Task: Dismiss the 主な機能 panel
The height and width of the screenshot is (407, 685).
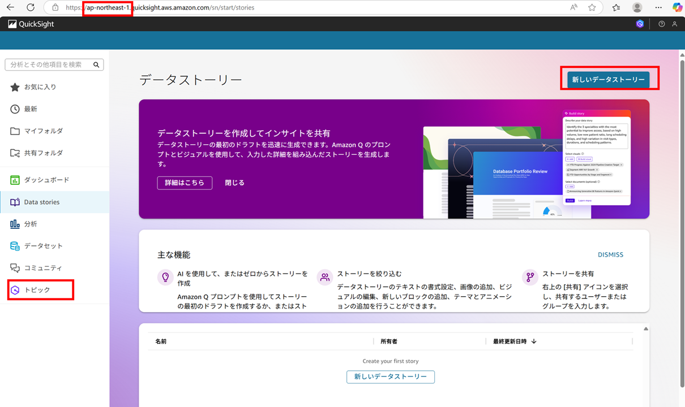Action: (x=610, y=255)
